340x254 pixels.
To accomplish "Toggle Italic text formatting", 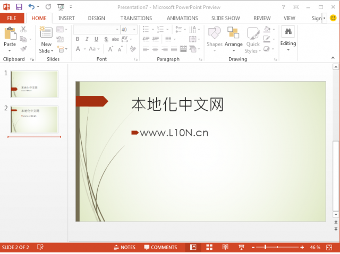I will (87, 39).
